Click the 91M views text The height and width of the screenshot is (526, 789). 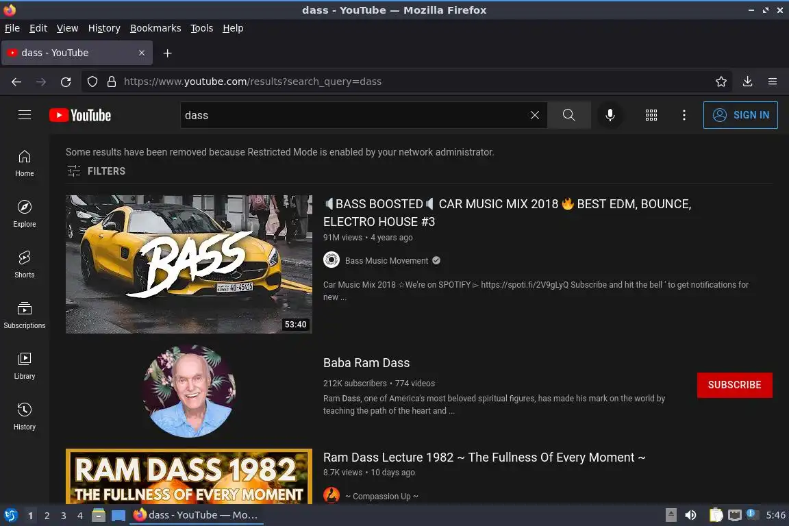(342, 238)
